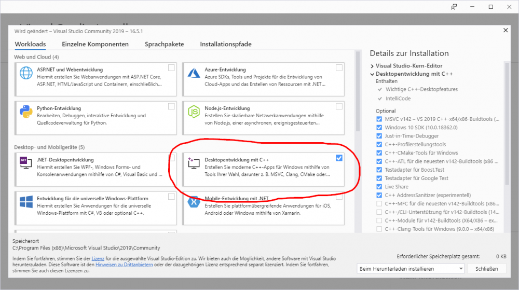Switch to the Sprachpakete tab
Screen dimensions: 519x290
(164, 44)
